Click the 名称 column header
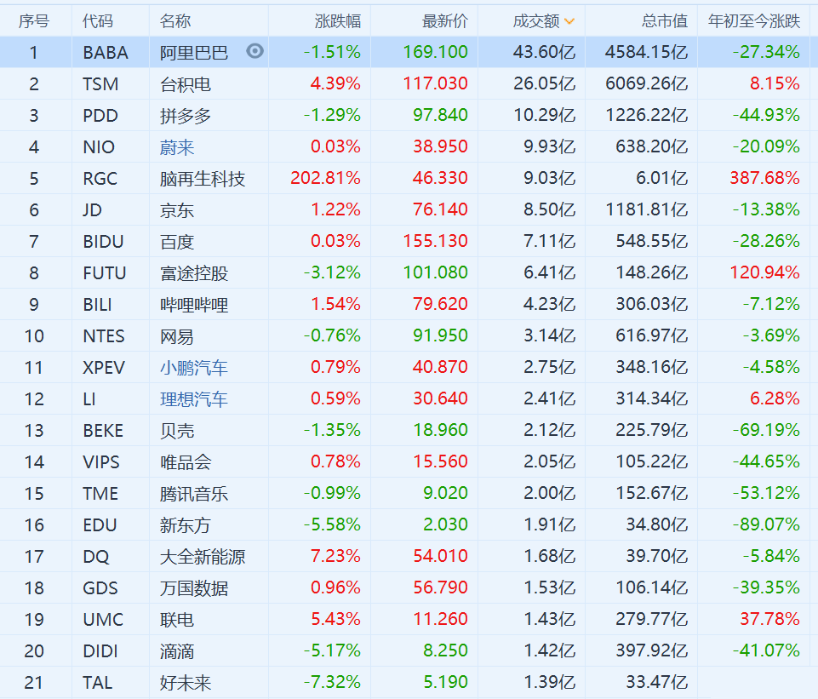 (x=175, y=21)
